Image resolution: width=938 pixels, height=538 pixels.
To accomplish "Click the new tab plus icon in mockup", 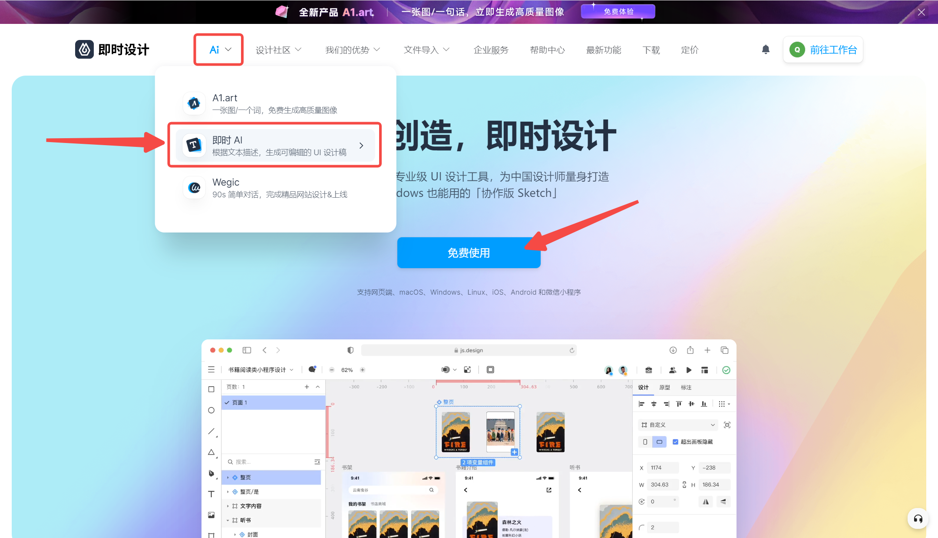I will coord(707,350).
